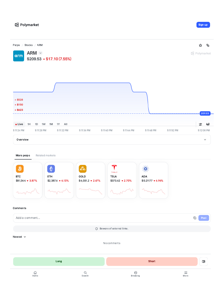The image size is (224, 290).
Task: Click the $150 chart annotation
Action: point(19,105)
